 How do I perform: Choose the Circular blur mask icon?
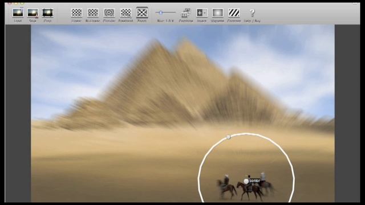pyautogui.click(x=109, y=13)
